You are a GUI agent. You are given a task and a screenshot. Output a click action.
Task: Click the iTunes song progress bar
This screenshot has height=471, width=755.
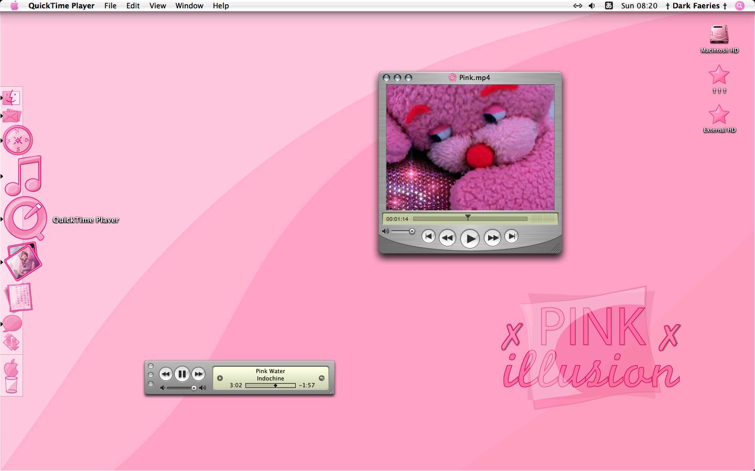[x=271, y=386]
